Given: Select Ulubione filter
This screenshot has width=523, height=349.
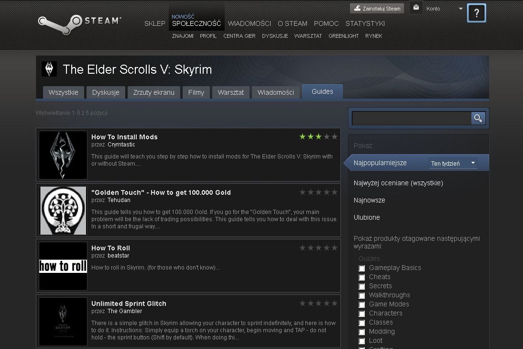Looking at the screenshot, I should (x=367, y=217).
